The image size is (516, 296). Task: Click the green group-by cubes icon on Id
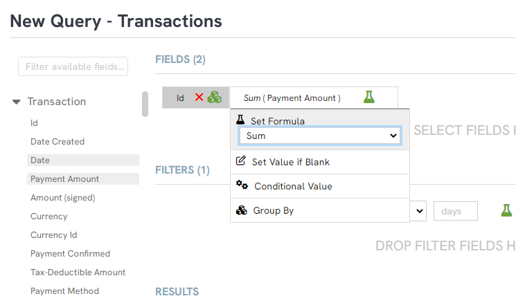215,98
